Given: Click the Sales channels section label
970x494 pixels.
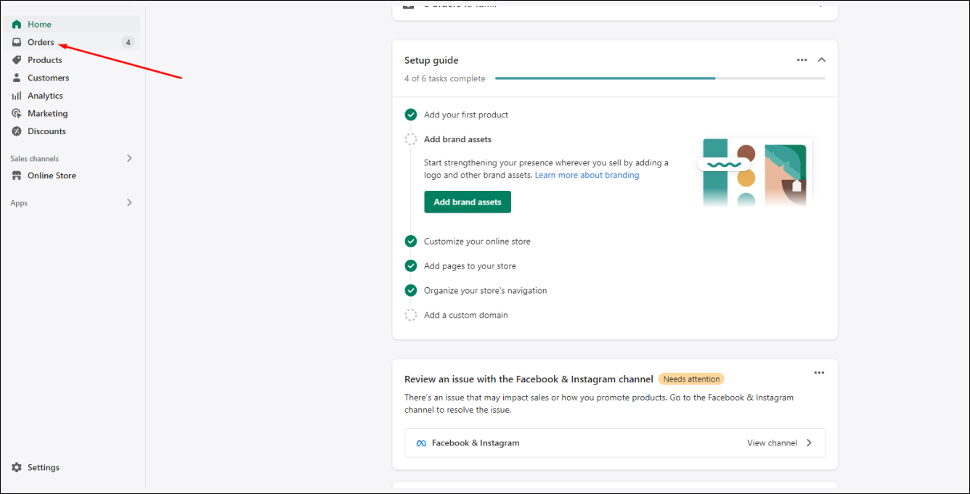Looking at the screenshot, I should point(34,159).
